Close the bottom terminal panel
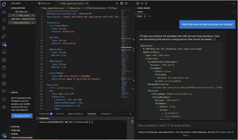 pyautogui.click(x=130, y=114)
